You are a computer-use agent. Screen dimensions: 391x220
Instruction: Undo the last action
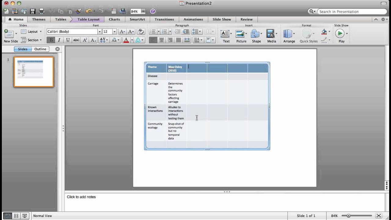[x=89, y=11]
